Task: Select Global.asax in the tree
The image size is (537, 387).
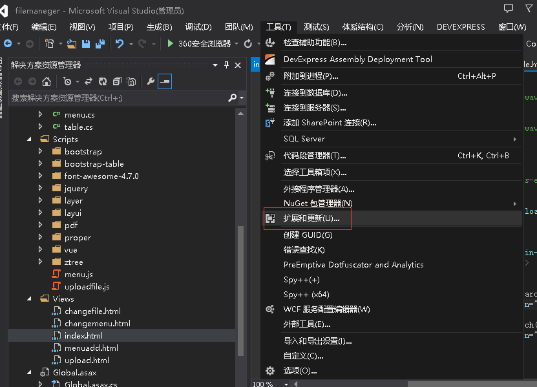Action: pyautogui.click(x=75, y=372)
